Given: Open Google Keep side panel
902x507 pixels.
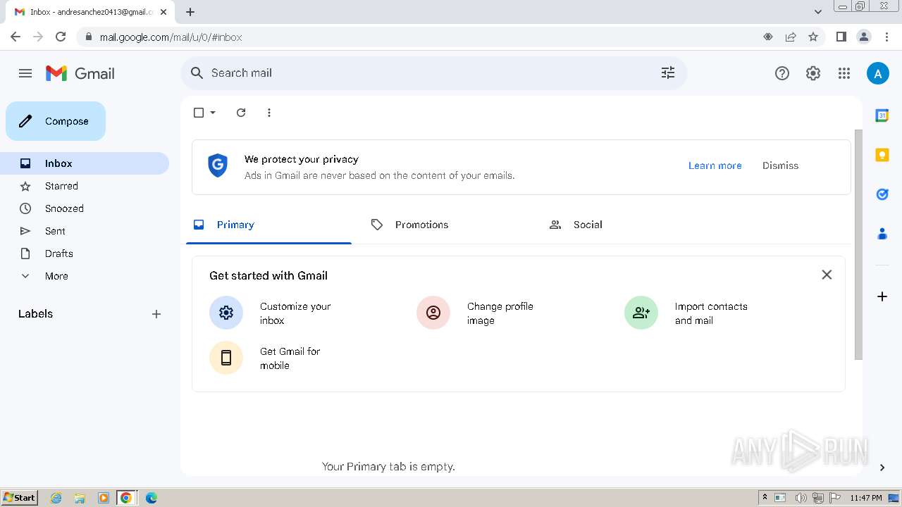Looking at the screenshot, I should 882,155.
